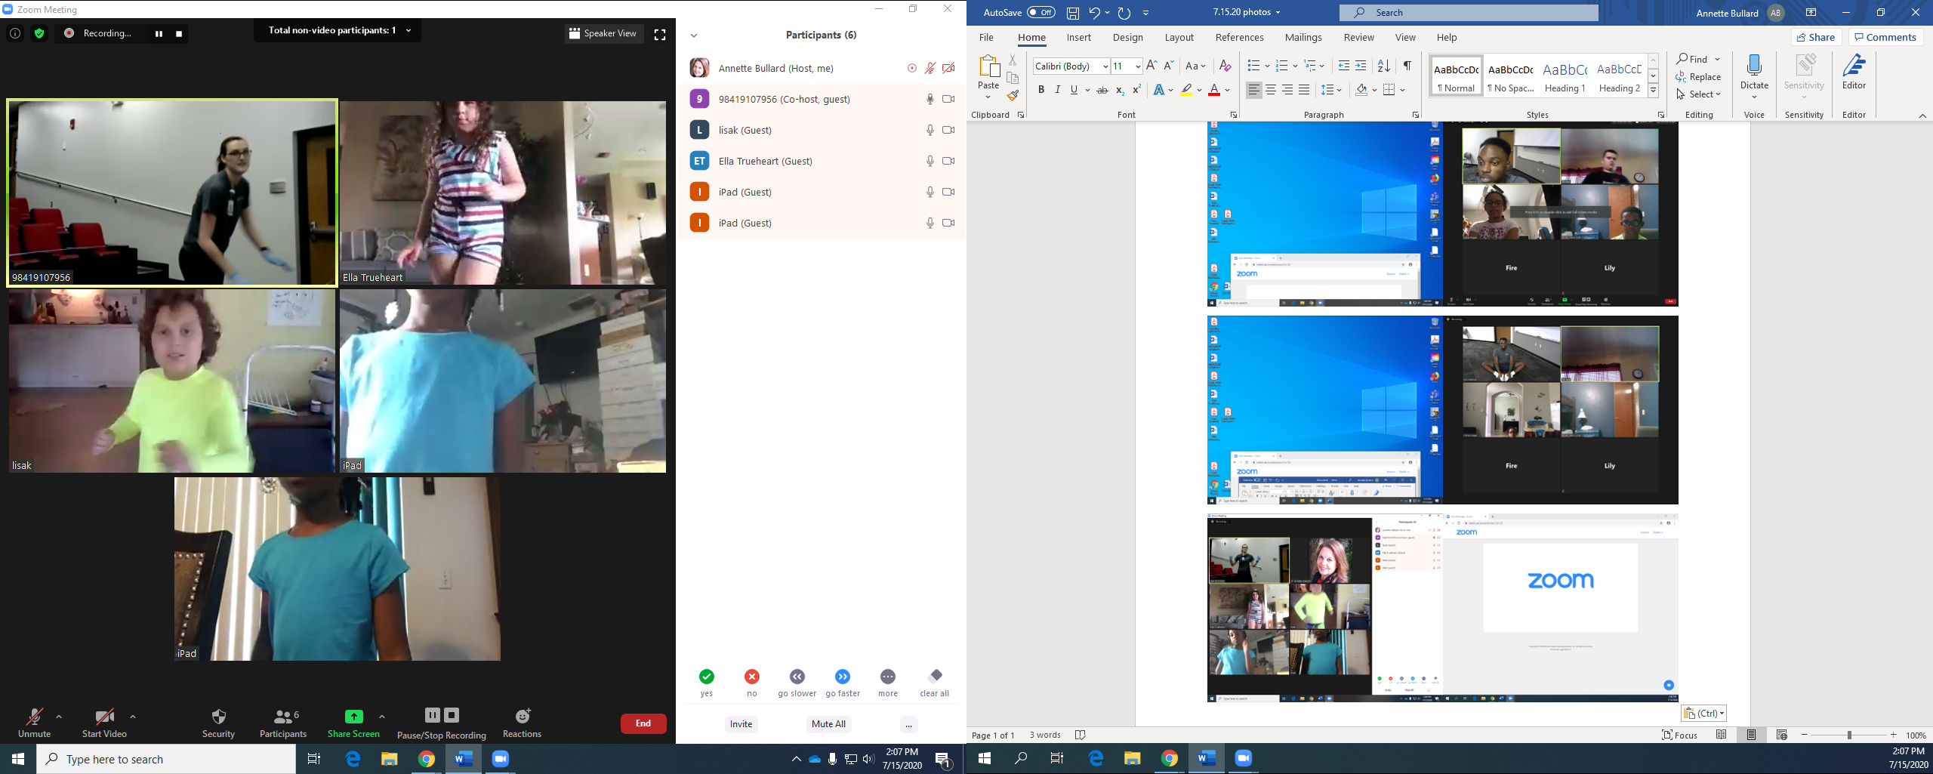Toggle Start Video in Zoom
1933x774 pixels.
pos(104,717)
